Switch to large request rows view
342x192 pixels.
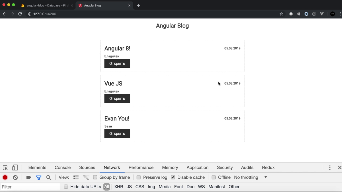coord(76,177)
